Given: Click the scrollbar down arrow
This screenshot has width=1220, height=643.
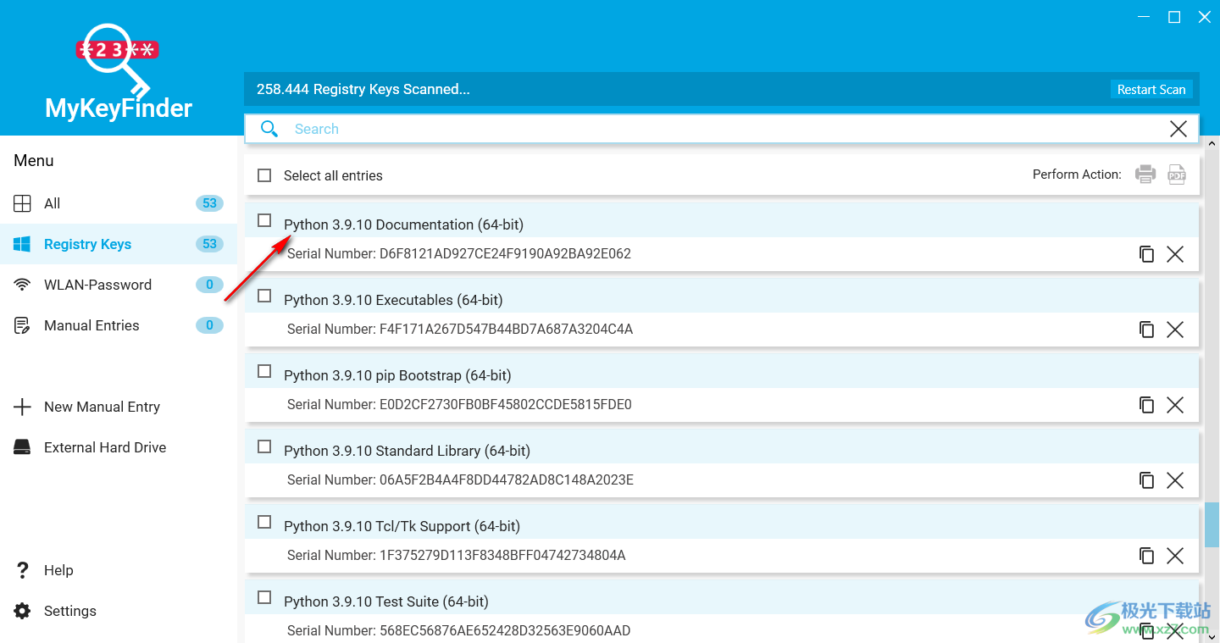Looking at the screenshot, I should pyautogui.click(x=1212, y=635).
